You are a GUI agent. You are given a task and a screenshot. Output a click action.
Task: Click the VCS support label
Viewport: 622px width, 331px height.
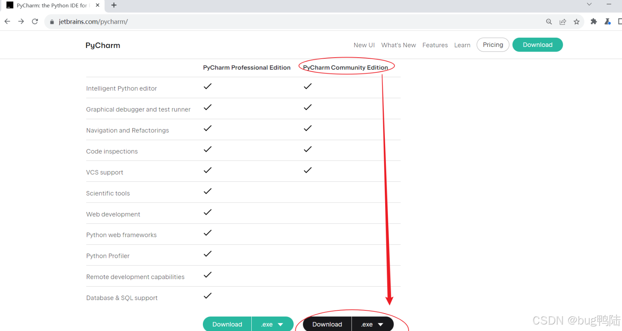[x=104, y=172]
